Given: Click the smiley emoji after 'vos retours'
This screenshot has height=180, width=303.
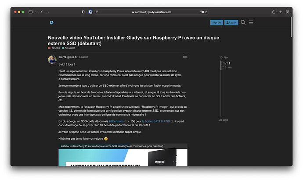Looking at the screenshot, I should [106, 139].
